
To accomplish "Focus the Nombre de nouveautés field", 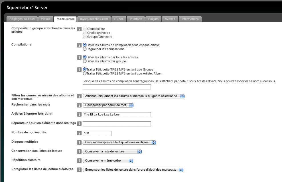I will tap(97, 133).
